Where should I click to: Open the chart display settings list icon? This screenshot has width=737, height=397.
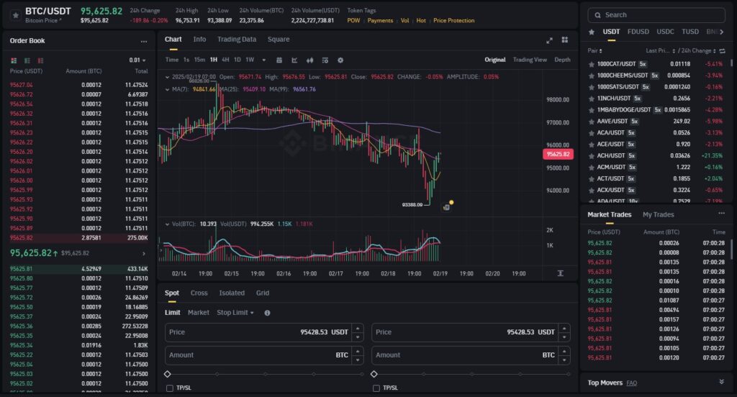click(325, 60)
